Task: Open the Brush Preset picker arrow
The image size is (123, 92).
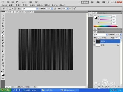Action: click(12, 8)
